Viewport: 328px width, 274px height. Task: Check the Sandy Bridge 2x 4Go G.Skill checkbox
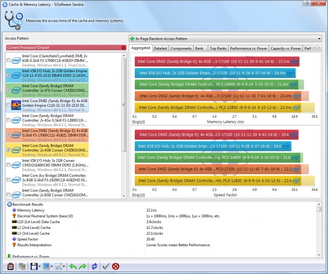coord(8,120)
